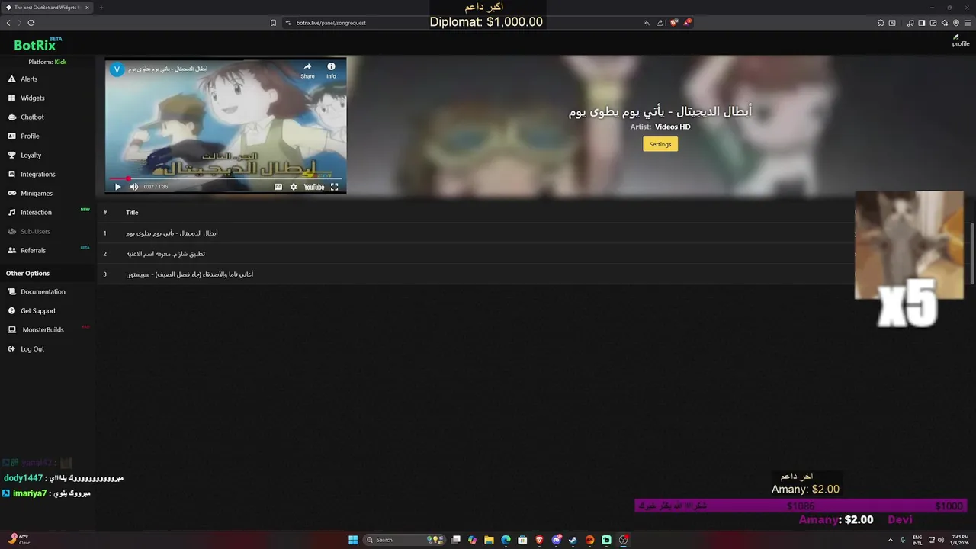
Task: Play the embedded YouTube video
Action: coord(117,187)
